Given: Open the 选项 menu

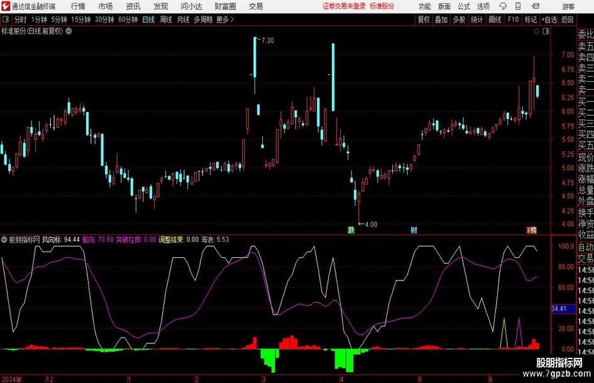Looking at the screenshot, I should [x=483, y=6].
